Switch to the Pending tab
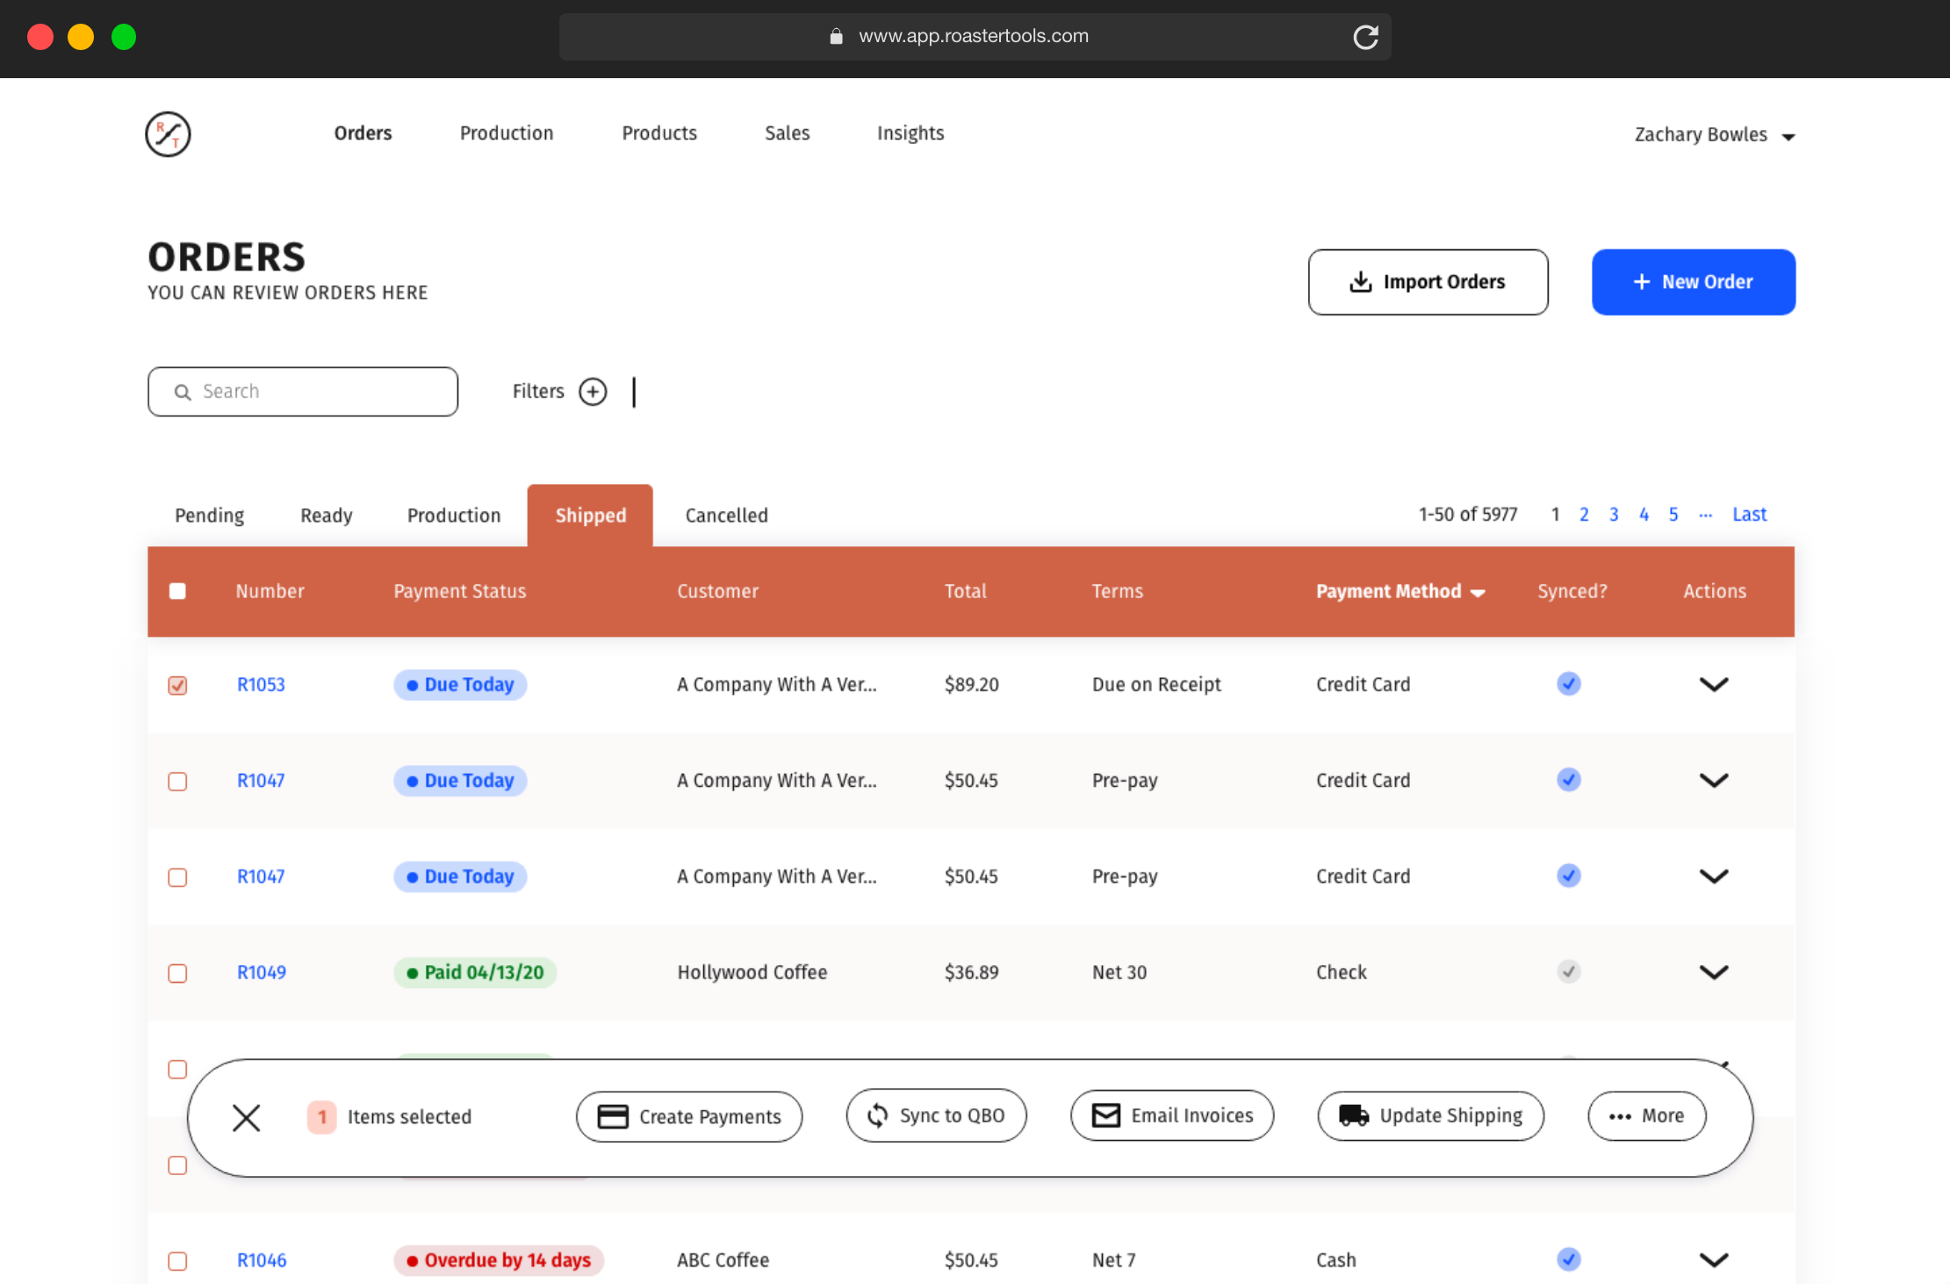 tap(209, 516)
